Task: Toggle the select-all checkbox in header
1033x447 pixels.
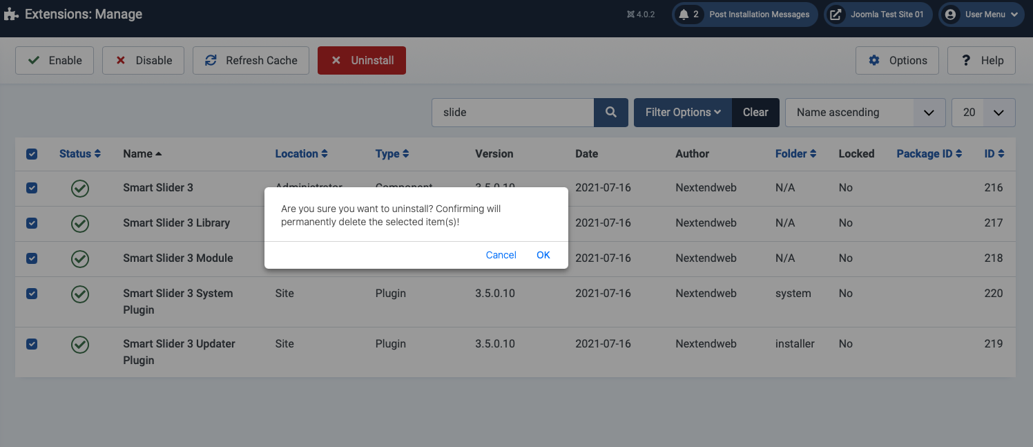Action: coord(32,154)
